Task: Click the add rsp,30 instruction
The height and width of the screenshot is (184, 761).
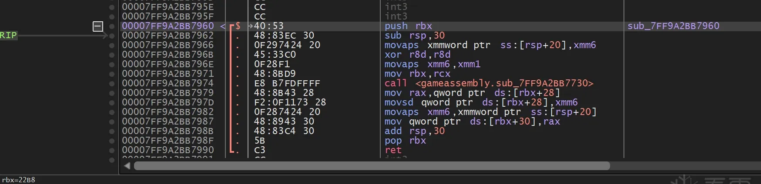Action: pos(415,131)
